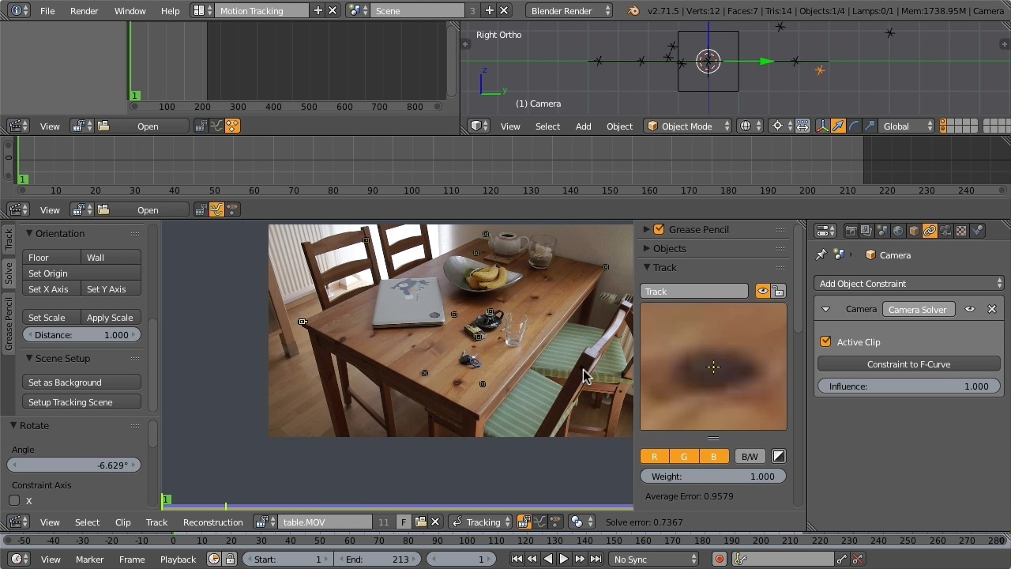This screenshot has width=1011, height=569.
Task: Switch to graph view in the Movie Clip editor
Action: click(541, 522)
